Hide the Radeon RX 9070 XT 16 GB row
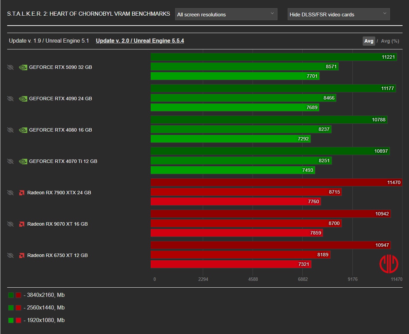This screenshot has height=334, width=409. [10, 224]
